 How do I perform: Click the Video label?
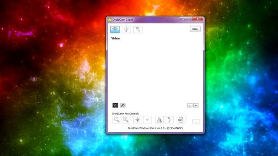pos(116,38)
